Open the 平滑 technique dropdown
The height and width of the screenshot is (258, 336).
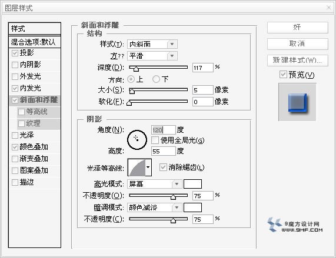tap(152, 56)
